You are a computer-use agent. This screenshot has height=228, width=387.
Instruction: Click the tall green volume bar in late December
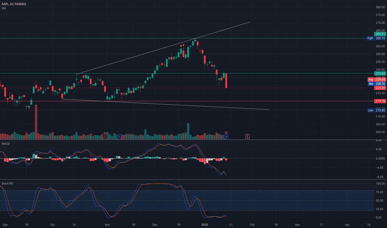pos(188,131)
